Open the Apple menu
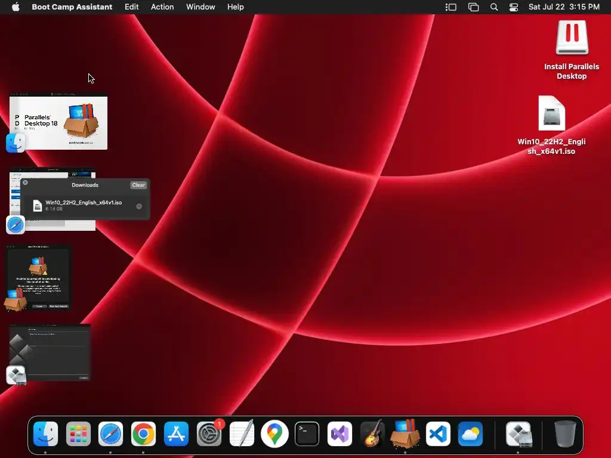611x458 pixels. coord(16,7)
